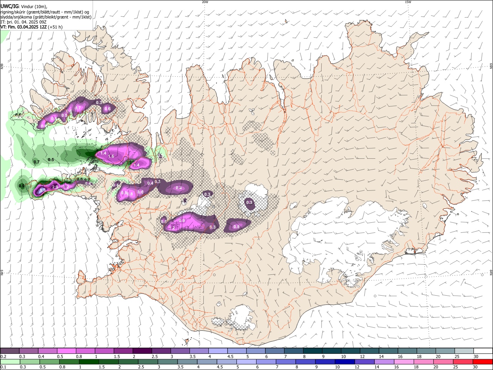The image size is (493, 370).
Task: Select the 'IT: þri. 01. 04. 2025 09Z' line
Action: coord(23,22)
